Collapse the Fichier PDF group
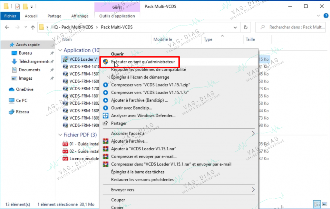 (60, 134)
